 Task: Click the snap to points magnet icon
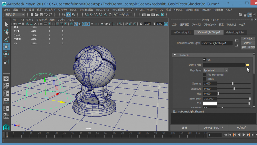[96, 14]
